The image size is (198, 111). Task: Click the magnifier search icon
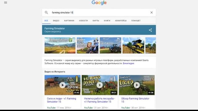tap(46, 12)
